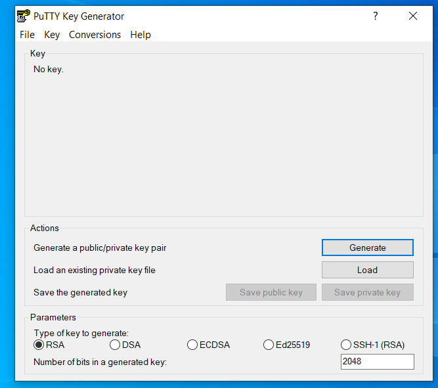Screen dimensions: 438x388
Task: Open the Help menu
Action: point(141,35)
